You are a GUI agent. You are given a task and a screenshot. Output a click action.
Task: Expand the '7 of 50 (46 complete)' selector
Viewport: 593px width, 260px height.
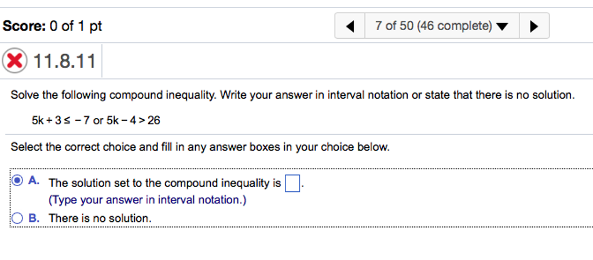tap(442, 26)
